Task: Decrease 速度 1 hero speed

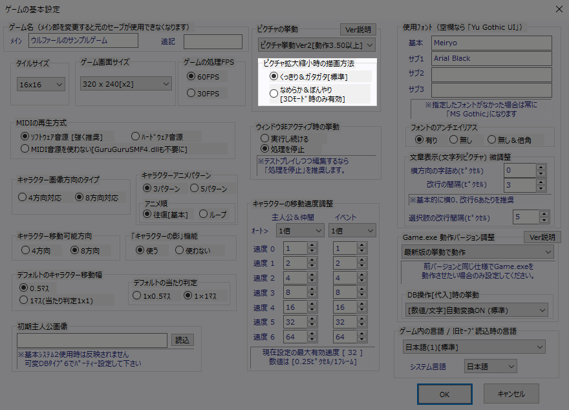Action: [312, 266]
